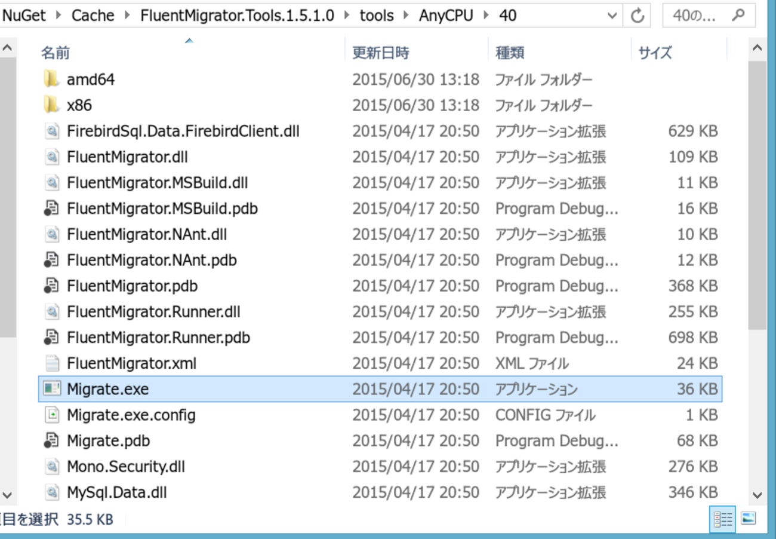776x539 pixels.
Task: Open the address bar history dropdown
Action: coord(612,16)
